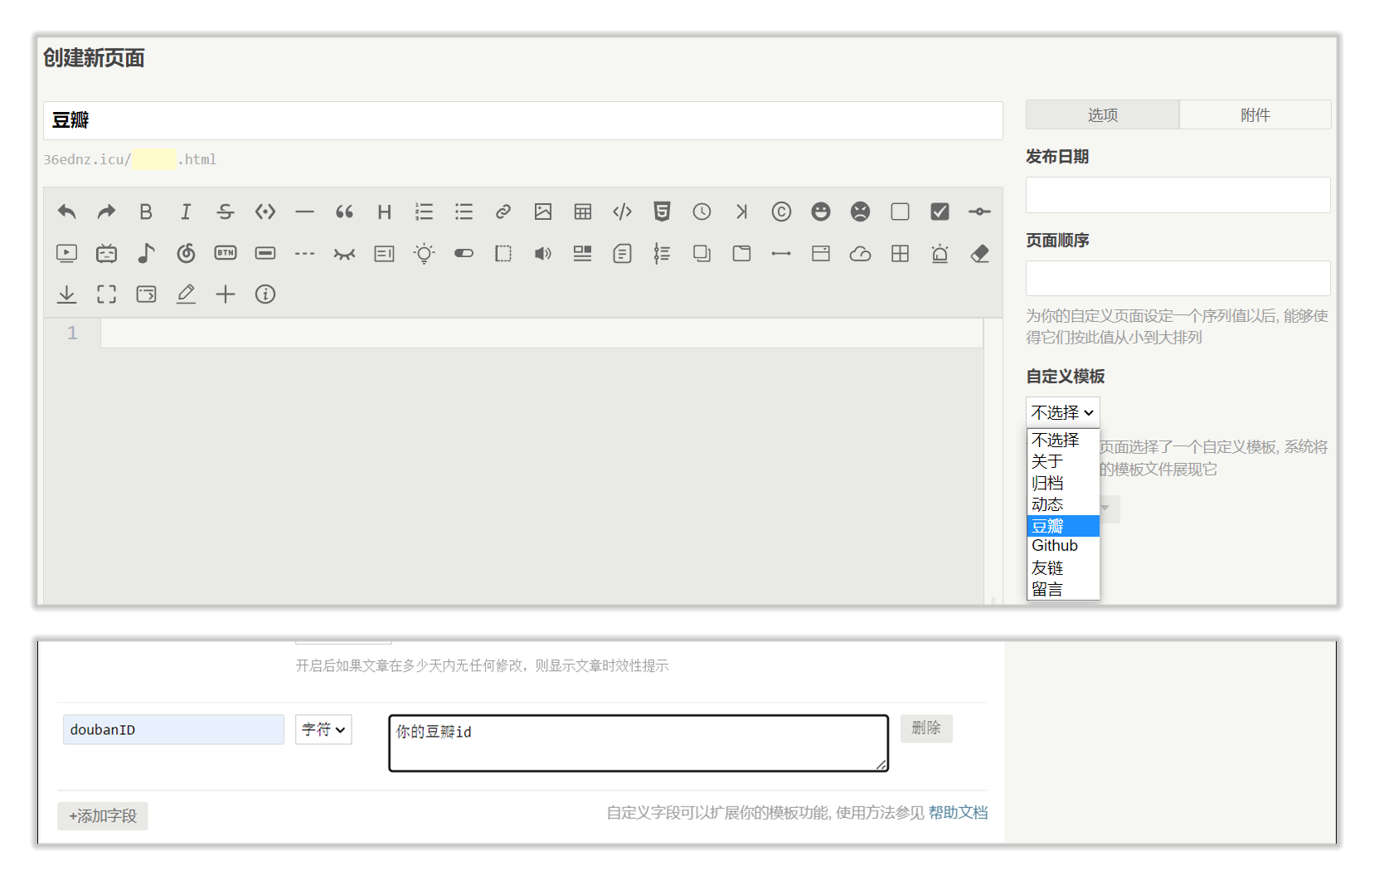Open the cloud icon in toolbar

[860, 254]
